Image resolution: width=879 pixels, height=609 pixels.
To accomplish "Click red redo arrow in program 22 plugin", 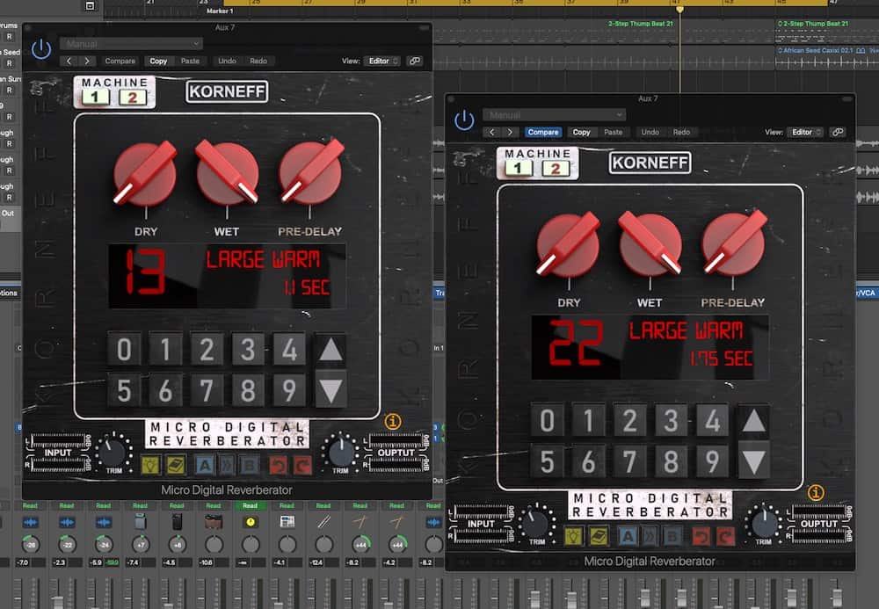I will 725,536.
